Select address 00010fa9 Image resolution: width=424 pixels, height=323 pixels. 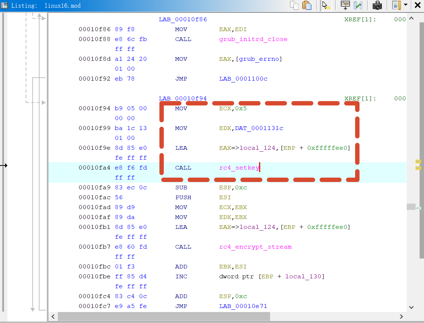tap(95, 187)
